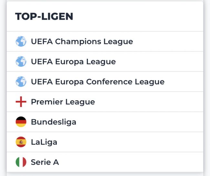This screenshot has width=210, height=176.
Task: Select the Bundesliga list row
Action: [x=129, y=122]
